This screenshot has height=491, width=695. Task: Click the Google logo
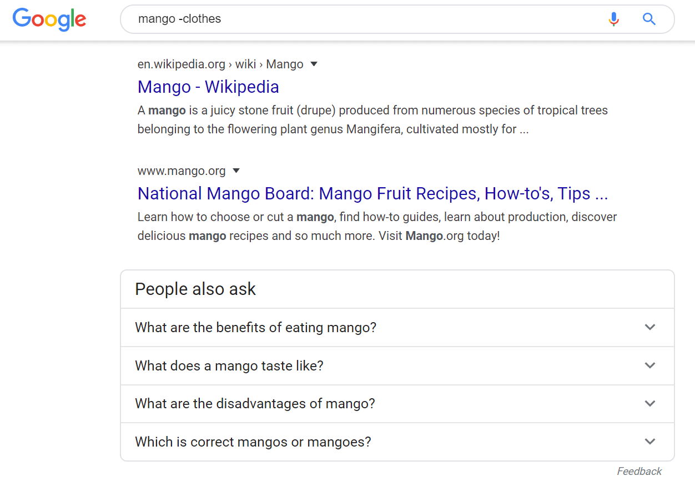[x=49, y=19]
